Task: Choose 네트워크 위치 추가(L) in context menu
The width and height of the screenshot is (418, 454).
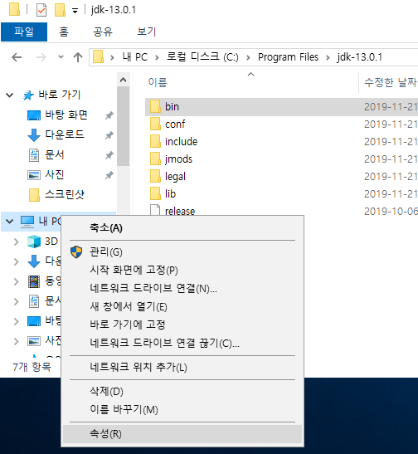Action: [x=182, y=368]
